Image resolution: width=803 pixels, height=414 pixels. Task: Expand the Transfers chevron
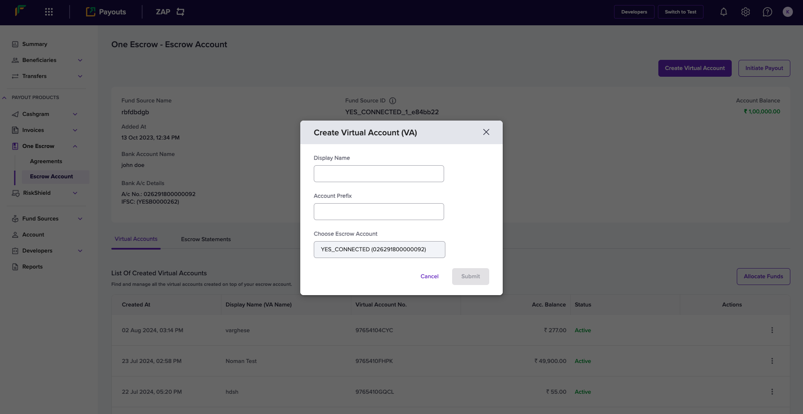80,76
